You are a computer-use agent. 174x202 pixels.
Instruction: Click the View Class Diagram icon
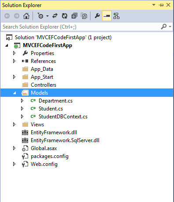click(116, 16)
